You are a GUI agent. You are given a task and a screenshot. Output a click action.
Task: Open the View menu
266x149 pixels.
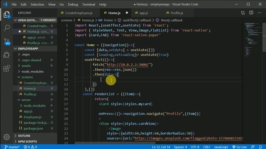click(52, 5)
